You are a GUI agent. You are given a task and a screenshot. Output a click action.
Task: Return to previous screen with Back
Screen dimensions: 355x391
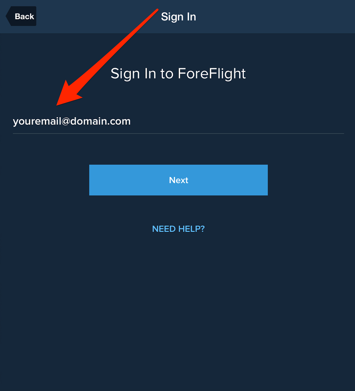click(x=21, y=16)
